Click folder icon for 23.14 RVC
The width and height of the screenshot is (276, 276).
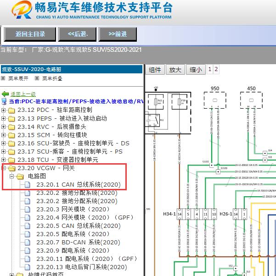(11, 127)
